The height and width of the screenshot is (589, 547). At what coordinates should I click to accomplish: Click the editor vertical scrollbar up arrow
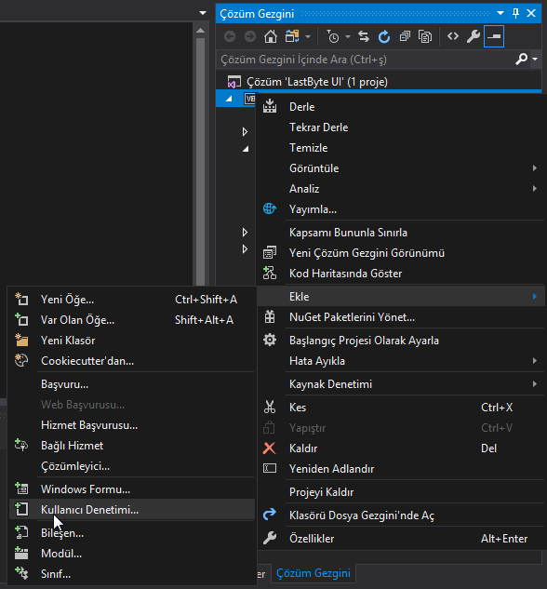(x=201, y=31)
